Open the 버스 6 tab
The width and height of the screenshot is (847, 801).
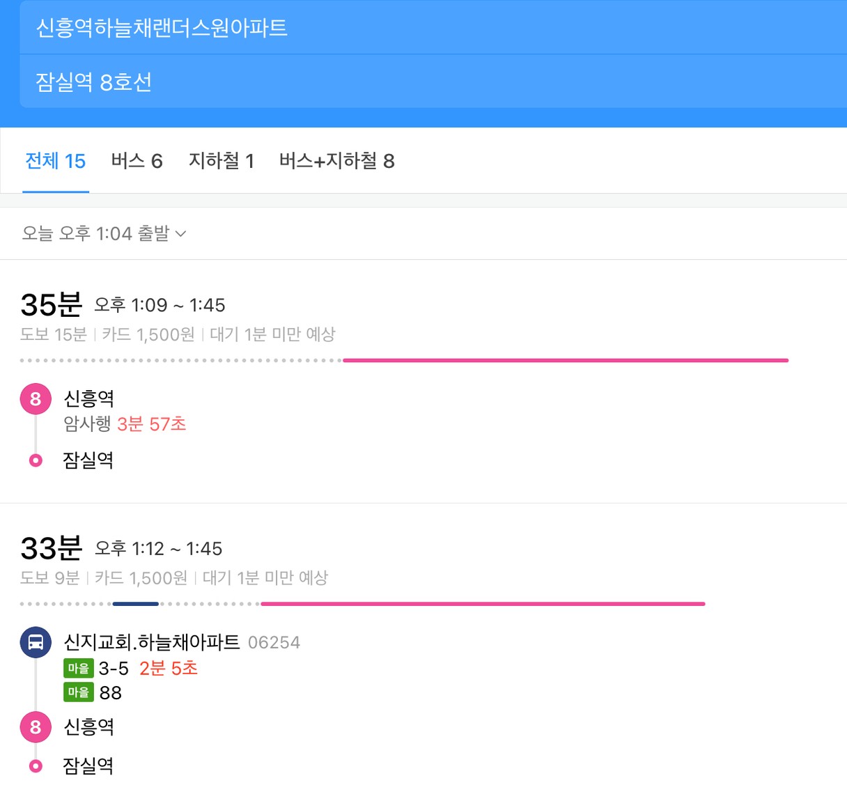tap(137, 161)
